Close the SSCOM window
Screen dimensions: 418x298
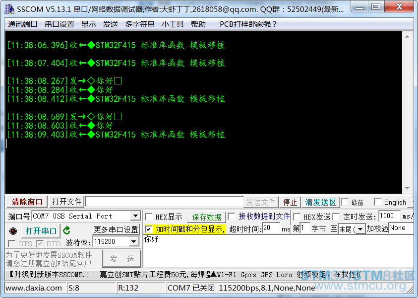399,7
